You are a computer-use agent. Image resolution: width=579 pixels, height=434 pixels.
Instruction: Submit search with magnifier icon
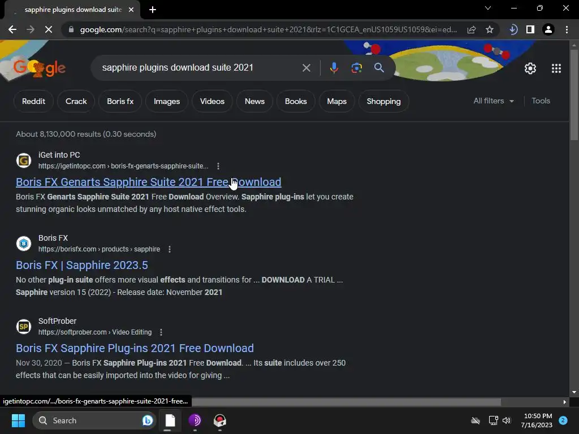(x=379, y=68)
